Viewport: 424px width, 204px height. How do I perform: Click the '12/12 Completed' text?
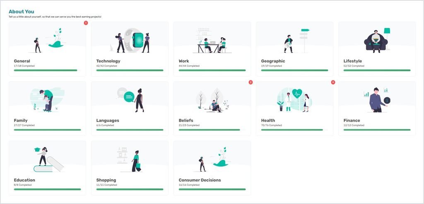point(354,125)
